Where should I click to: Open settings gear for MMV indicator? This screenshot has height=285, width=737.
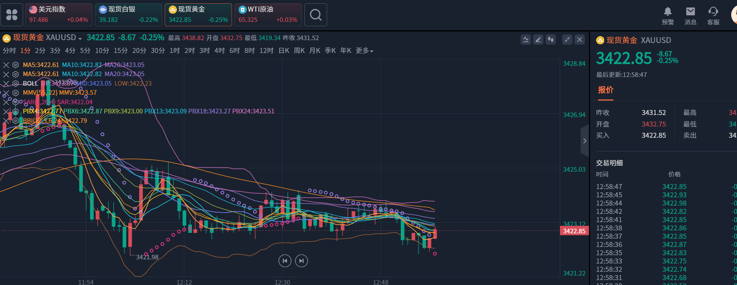15,93
